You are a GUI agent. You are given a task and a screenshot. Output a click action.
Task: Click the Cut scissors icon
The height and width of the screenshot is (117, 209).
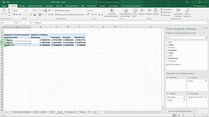(x=9, y=9)
